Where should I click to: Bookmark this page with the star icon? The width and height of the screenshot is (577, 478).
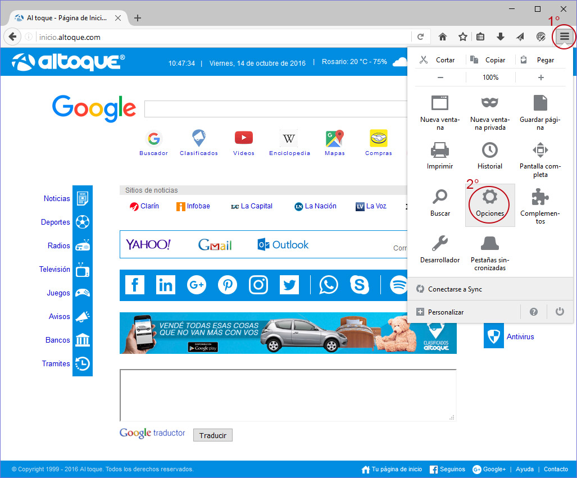coord(462,37)
